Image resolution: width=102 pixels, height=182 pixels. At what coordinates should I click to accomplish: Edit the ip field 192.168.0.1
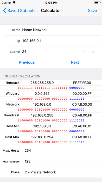click(32, 41)
